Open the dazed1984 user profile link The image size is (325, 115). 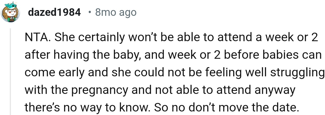(54, 12)
